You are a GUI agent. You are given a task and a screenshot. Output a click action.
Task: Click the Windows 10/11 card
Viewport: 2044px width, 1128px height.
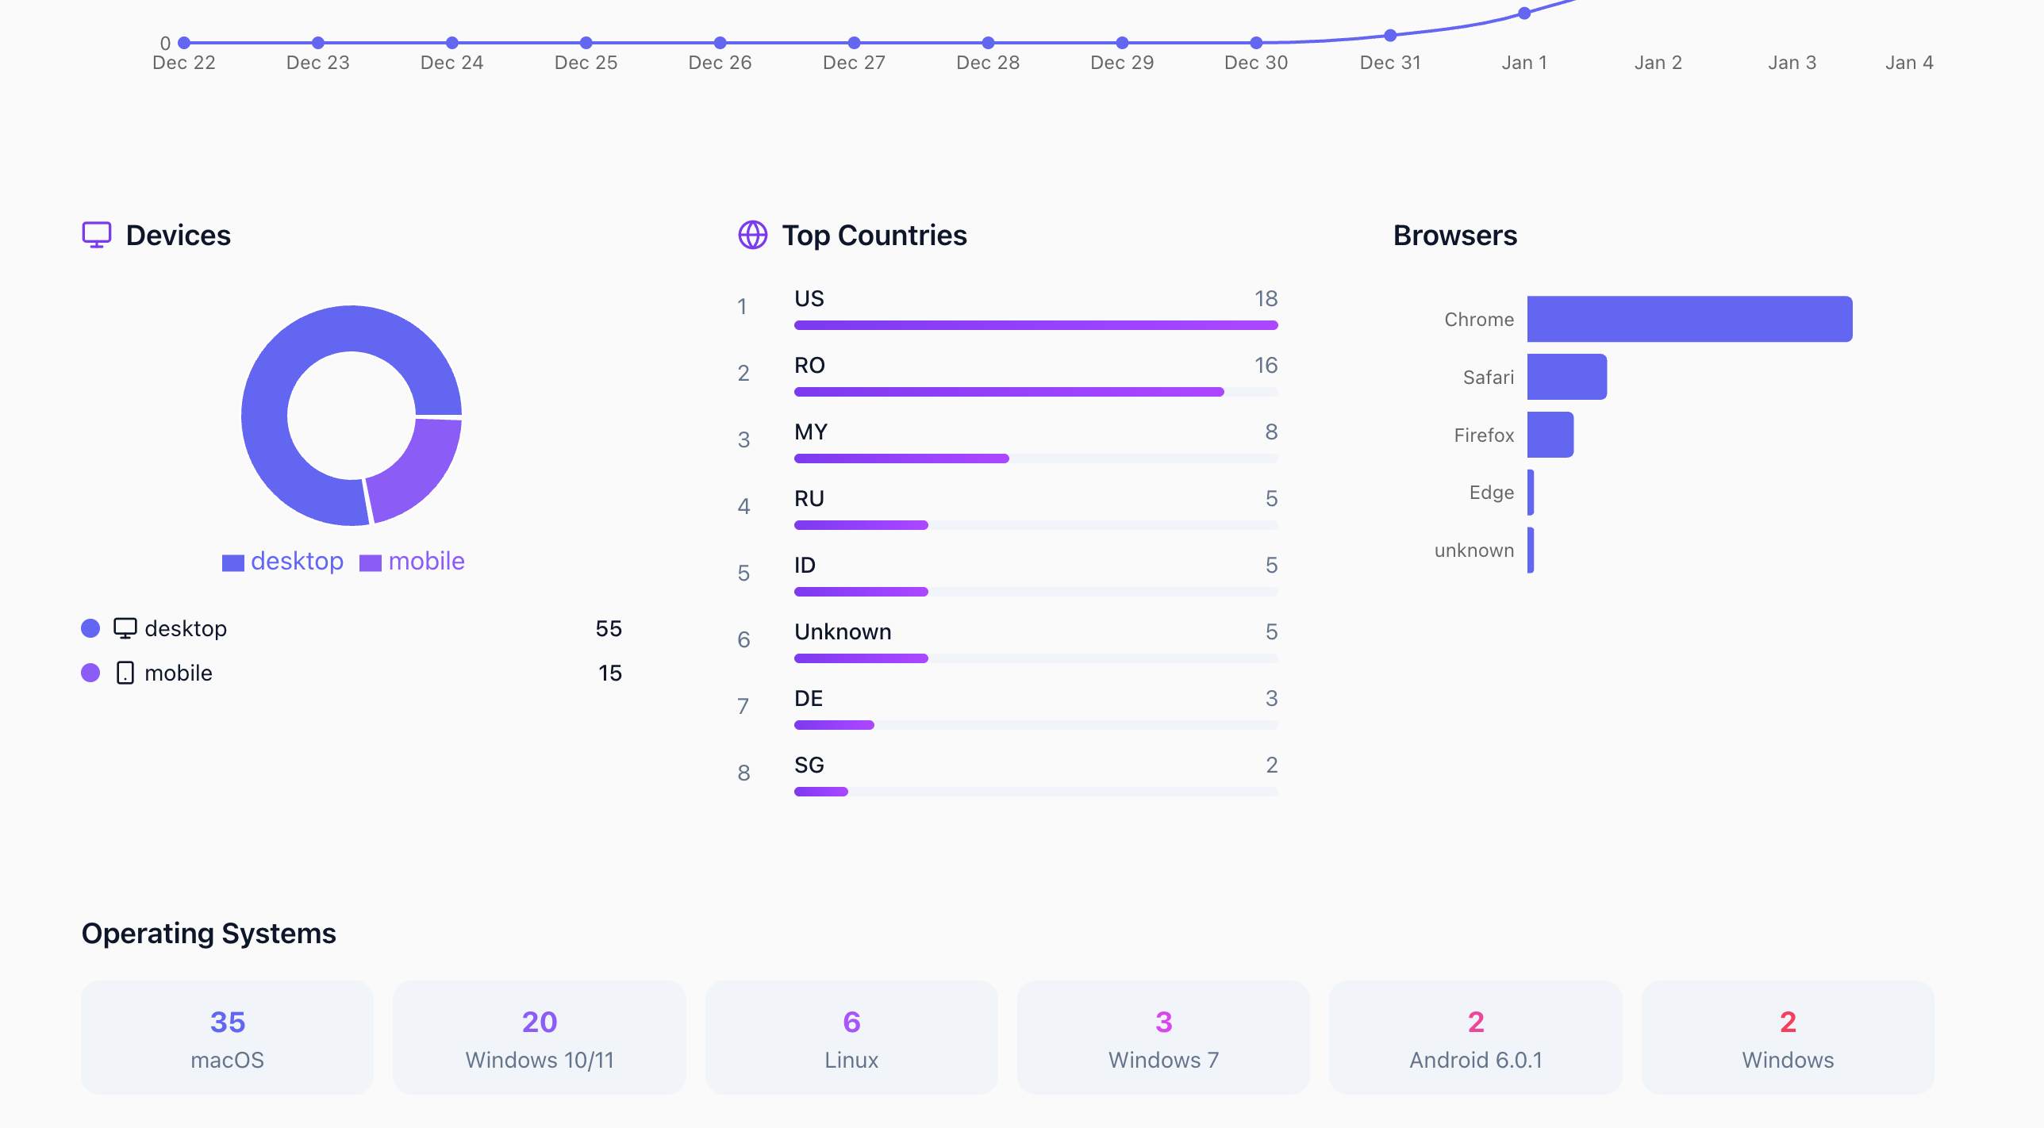[540, 1038]
